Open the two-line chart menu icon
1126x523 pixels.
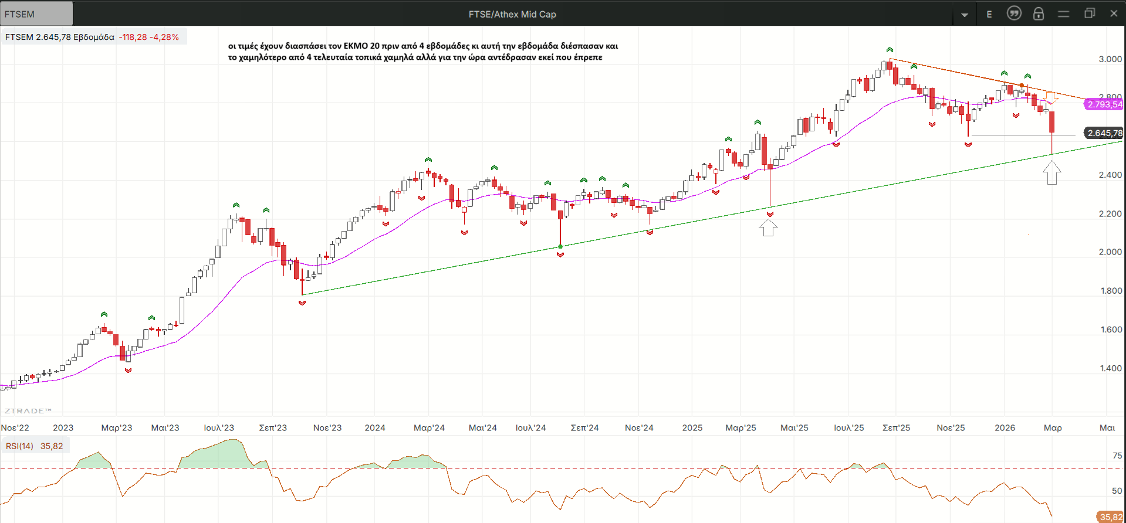click(1063, 14)
